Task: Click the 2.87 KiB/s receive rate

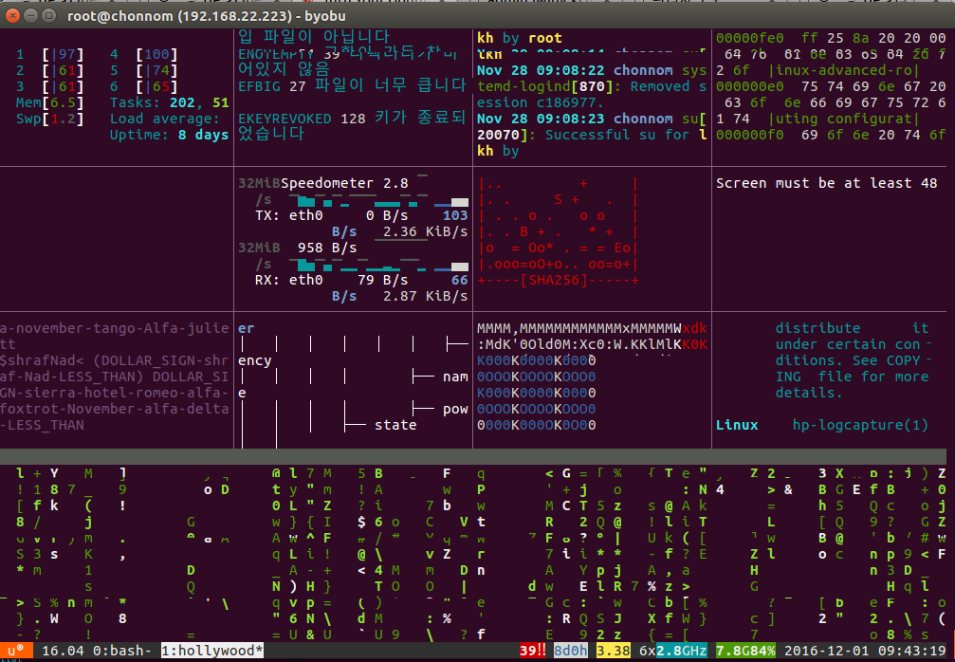Action: tap(425, 296)
